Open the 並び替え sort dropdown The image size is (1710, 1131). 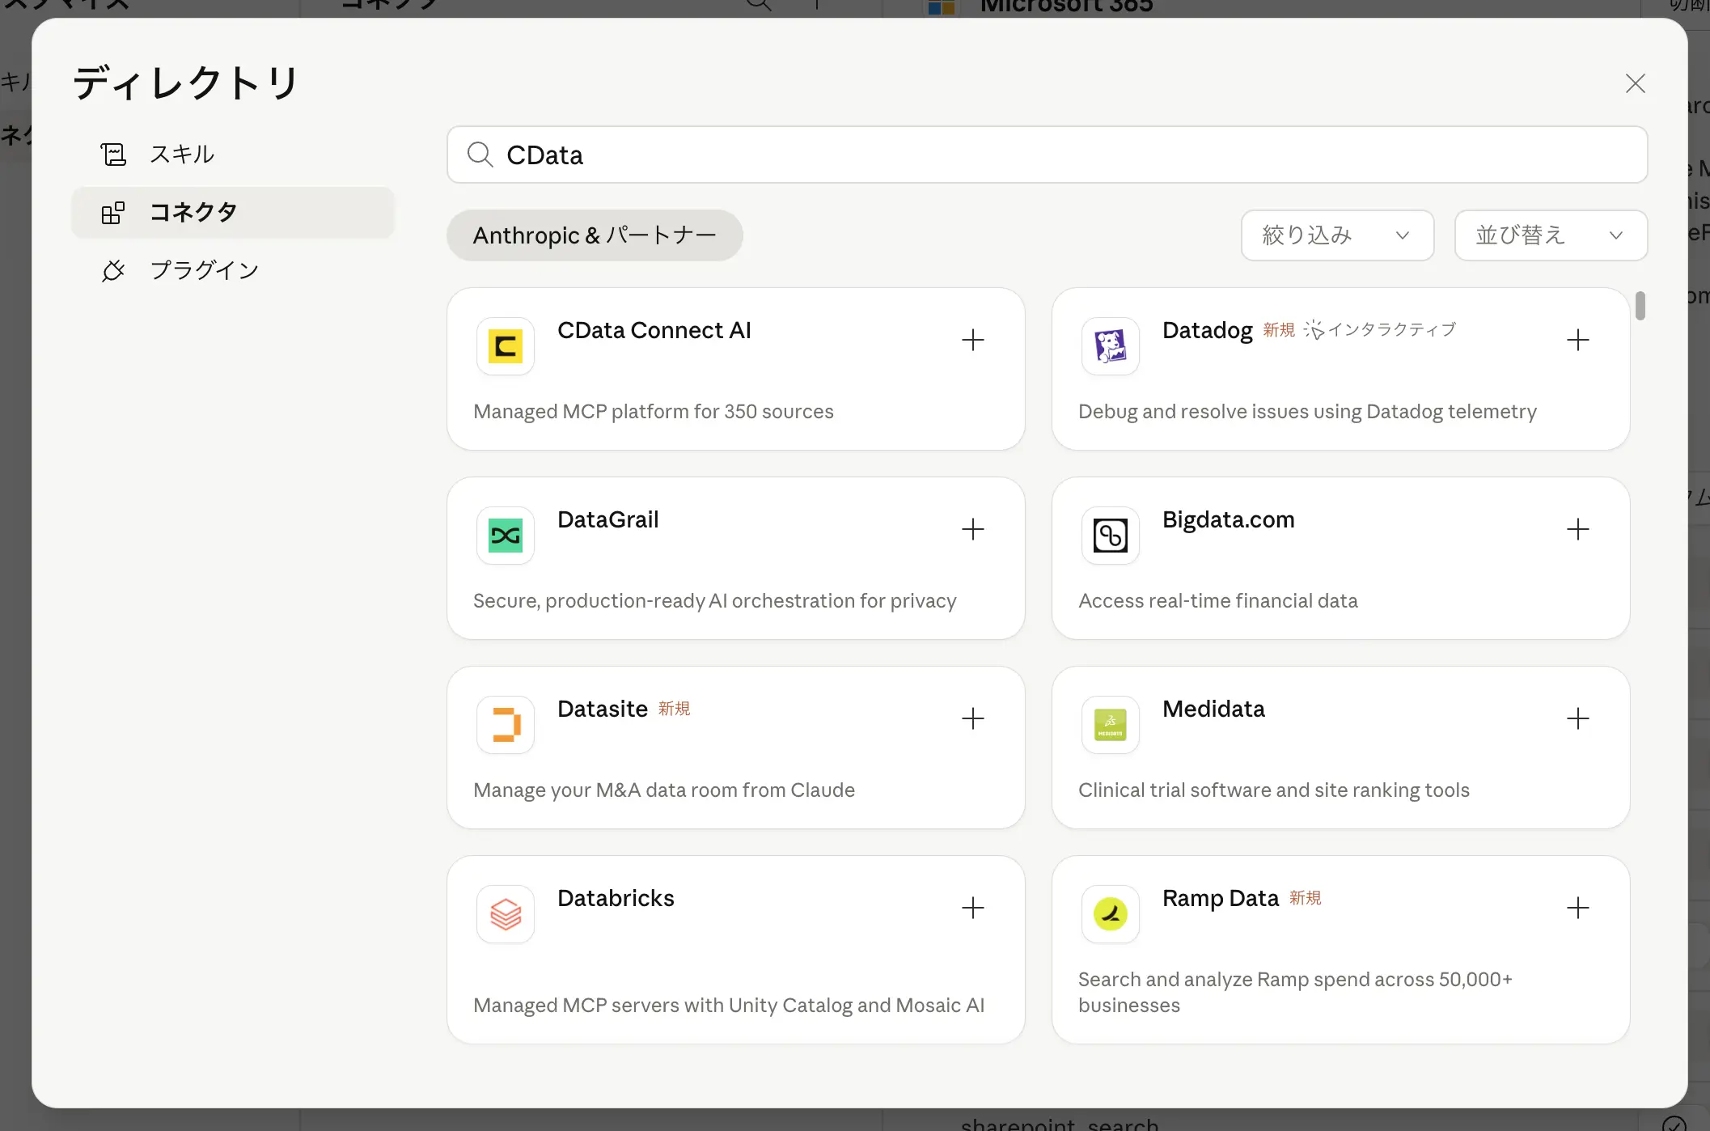(1551, 235)
